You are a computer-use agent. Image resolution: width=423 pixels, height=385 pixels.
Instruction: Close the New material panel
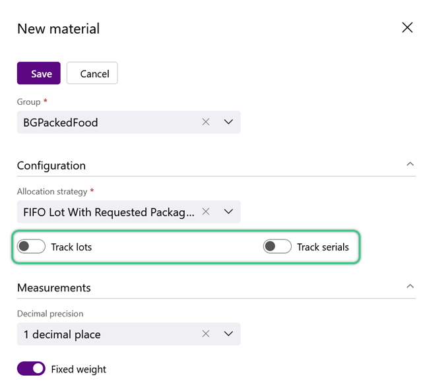[x=407, y=28]
